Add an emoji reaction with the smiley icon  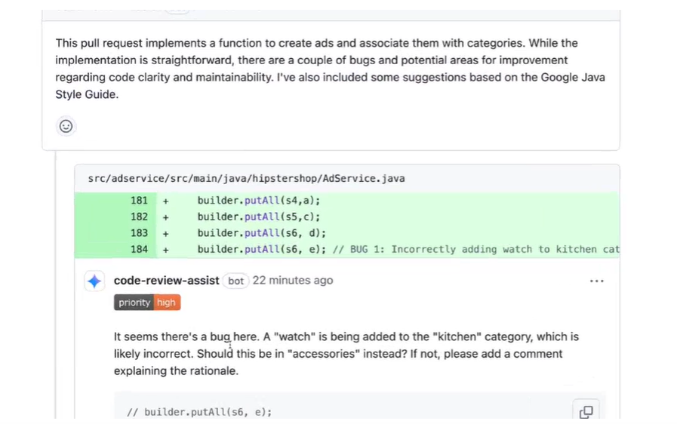point(66,126)
